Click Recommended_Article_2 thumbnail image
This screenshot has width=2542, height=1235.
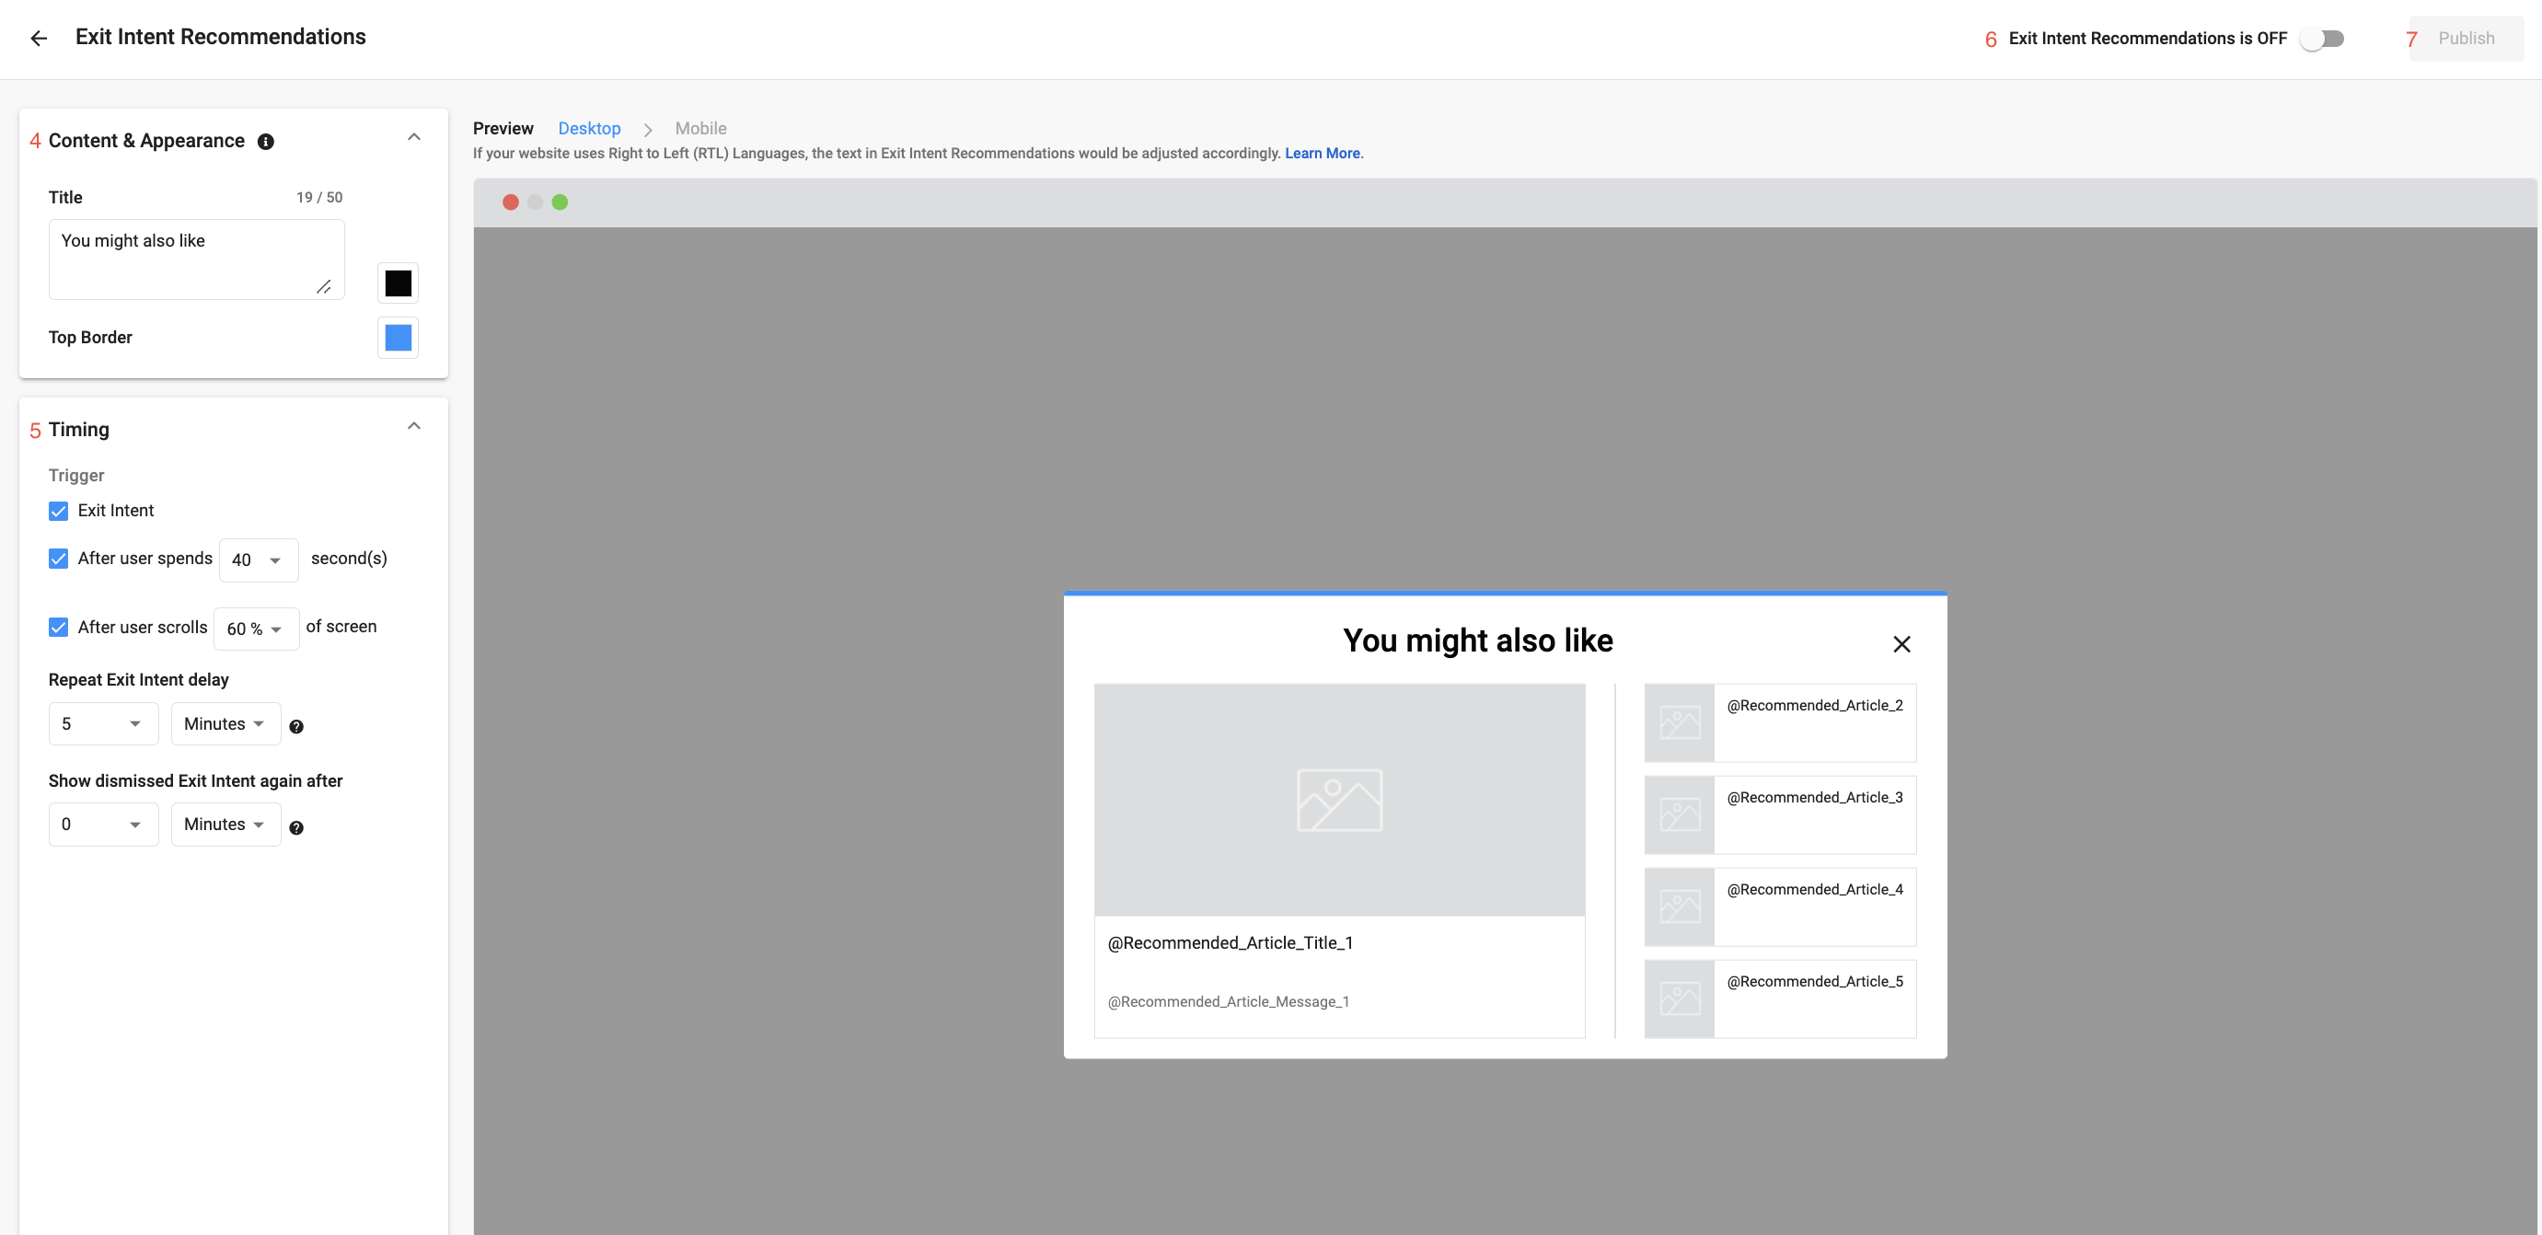coord(1679,723)
